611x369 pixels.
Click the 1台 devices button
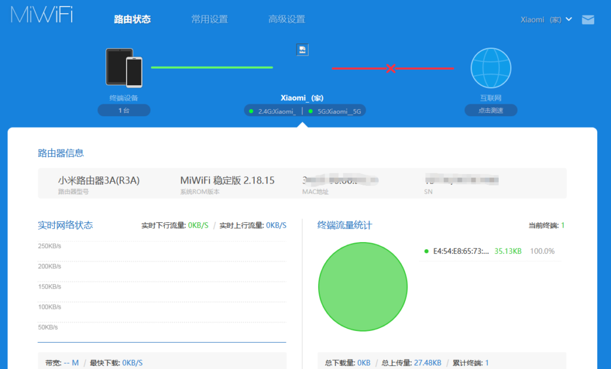(124, 110)
